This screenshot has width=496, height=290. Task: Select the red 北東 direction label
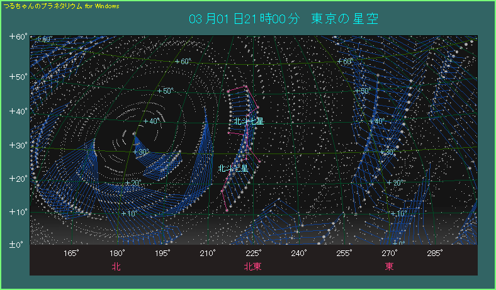click(x=253, y=267)
